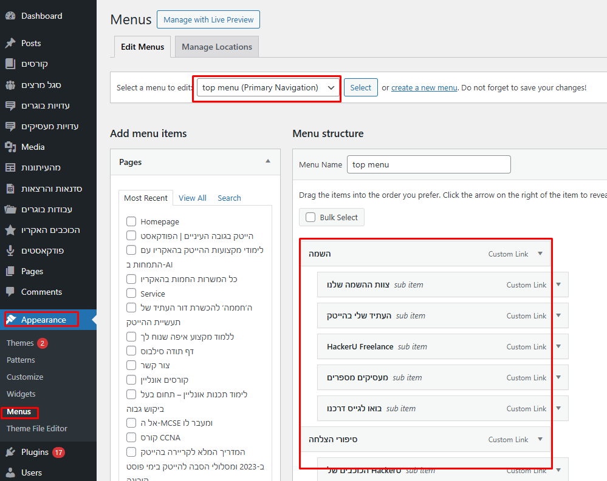Switch to the Manage Locations tab
This screenshot has width=607, height=481.
click(x=216, y=47)
